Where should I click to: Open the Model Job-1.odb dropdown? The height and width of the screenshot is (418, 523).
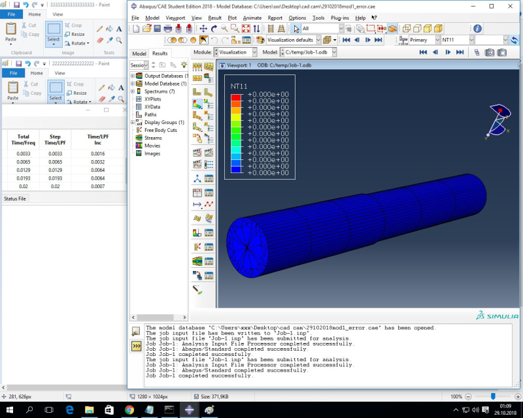[334, 52]
